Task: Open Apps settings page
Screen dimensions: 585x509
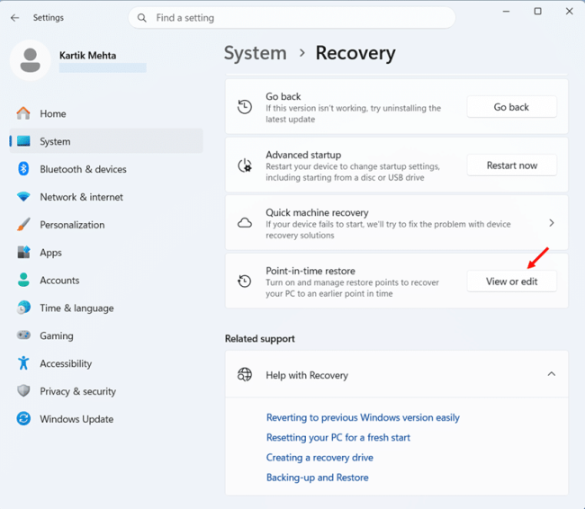Action: coord(106,252)
